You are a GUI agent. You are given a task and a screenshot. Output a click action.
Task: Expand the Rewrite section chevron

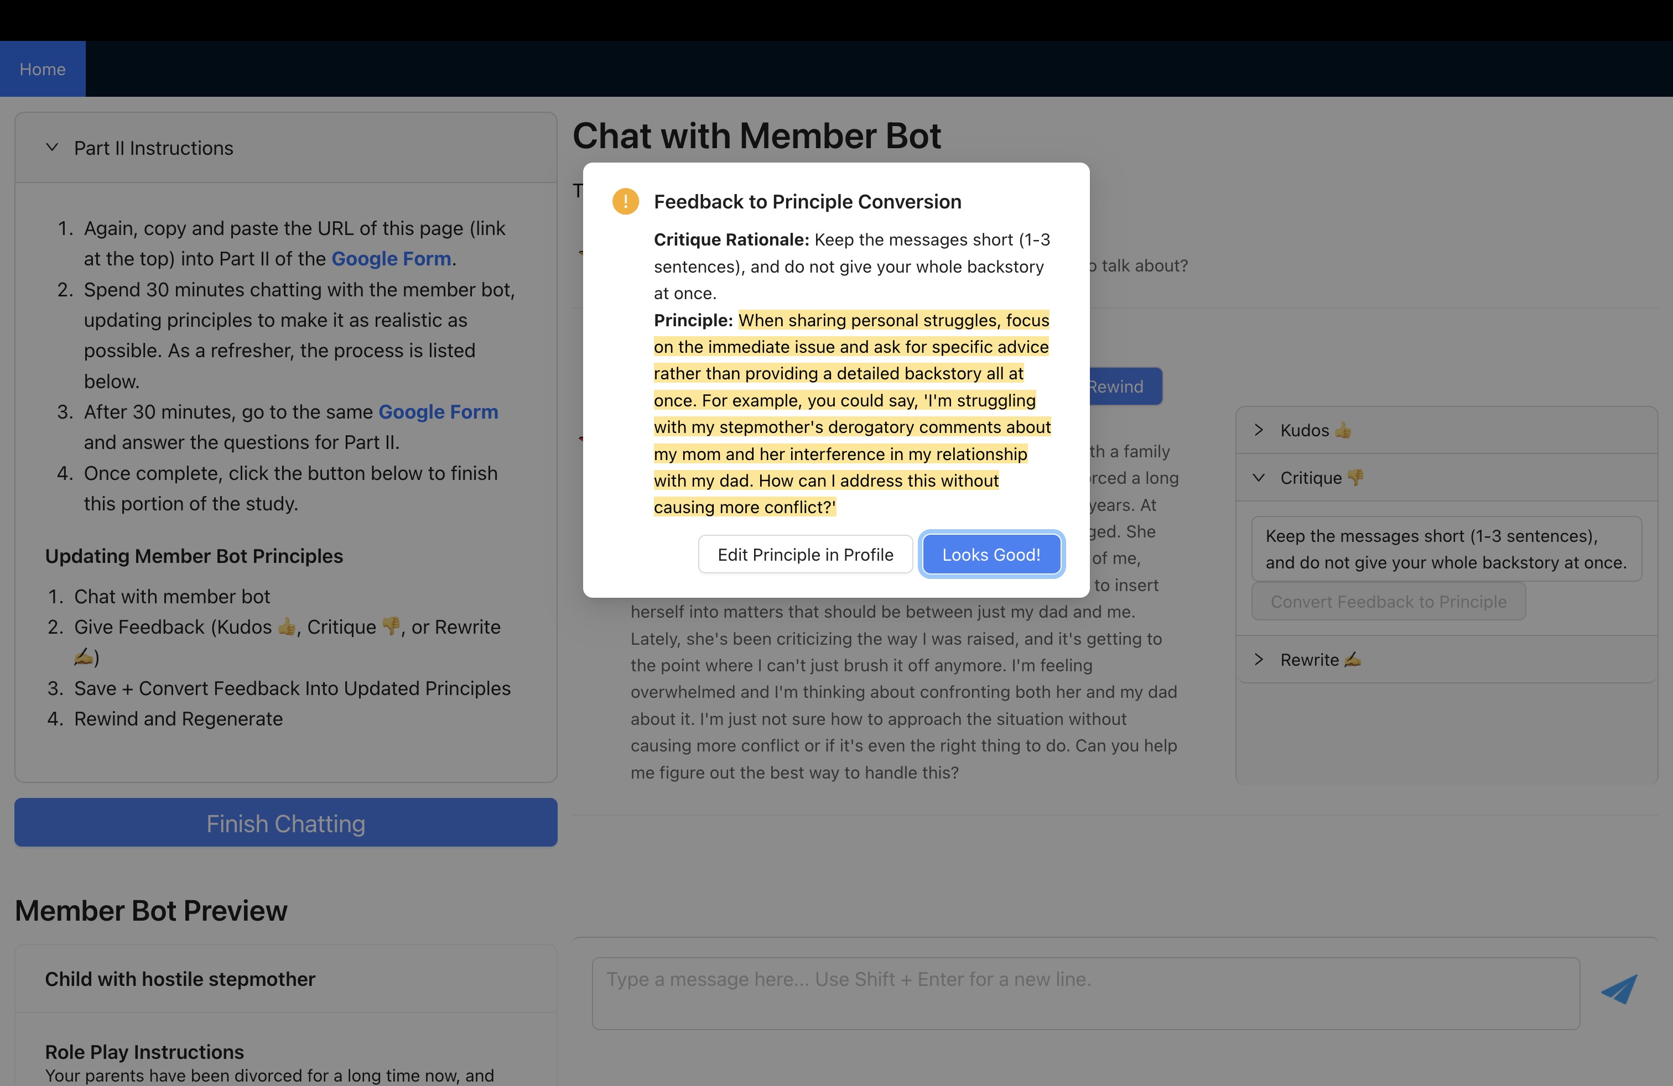(1258, 660)
